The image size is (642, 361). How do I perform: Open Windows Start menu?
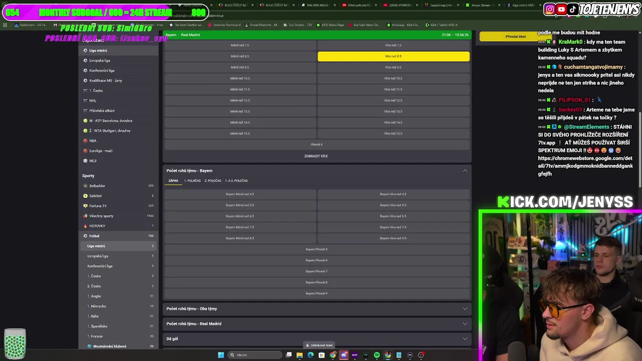pyautogui.click(x=221, y=355)
